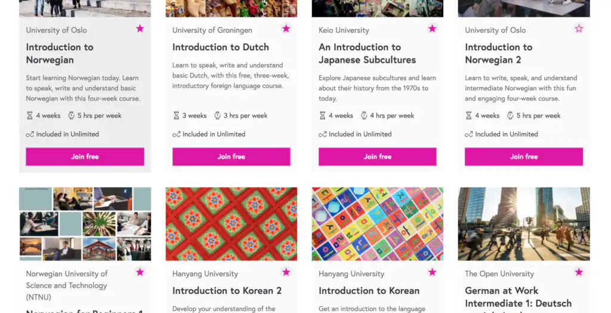Click star icon on Introduction to Korean
Image resolution: width=611 pixels, height=313 pixels.
tap(432, 272)
